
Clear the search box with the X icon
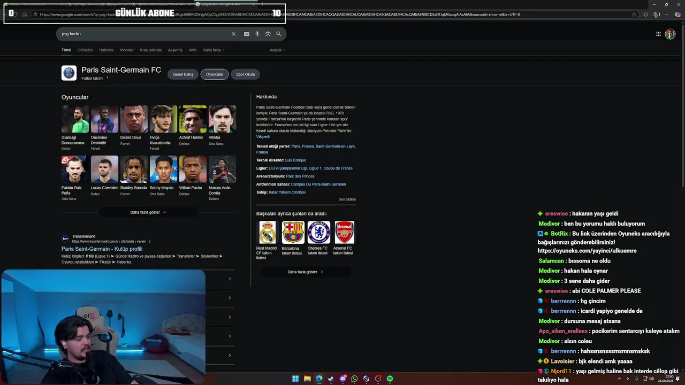coord(233,34)
